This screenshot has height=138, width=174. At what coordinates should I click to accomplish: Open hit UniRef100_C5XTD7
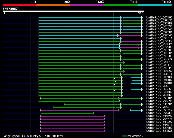tap(159, 80)
